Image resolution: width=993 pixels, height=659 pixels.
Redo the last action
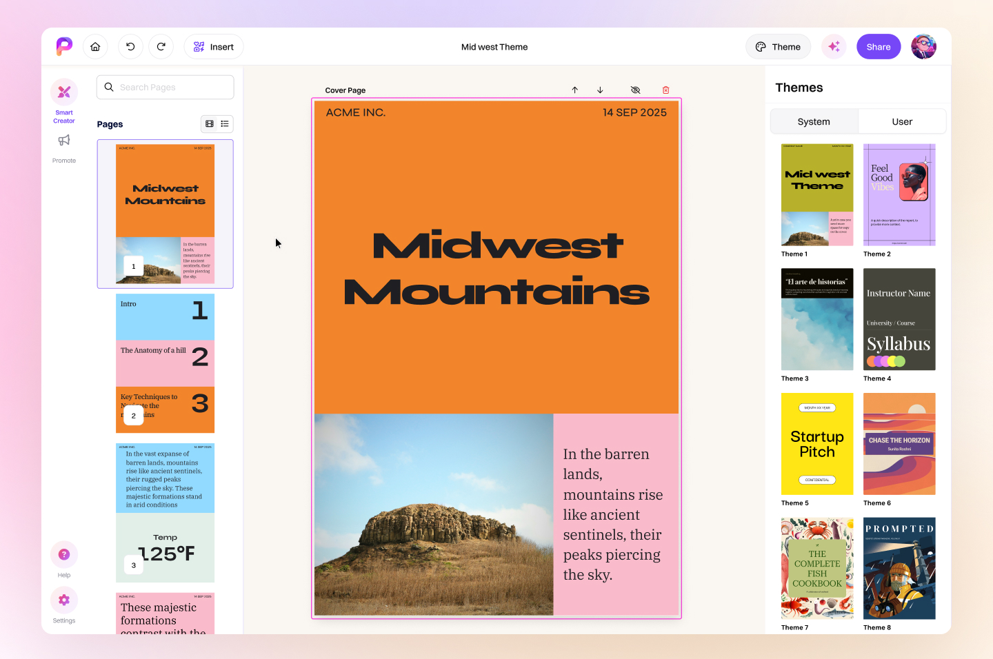161,46
